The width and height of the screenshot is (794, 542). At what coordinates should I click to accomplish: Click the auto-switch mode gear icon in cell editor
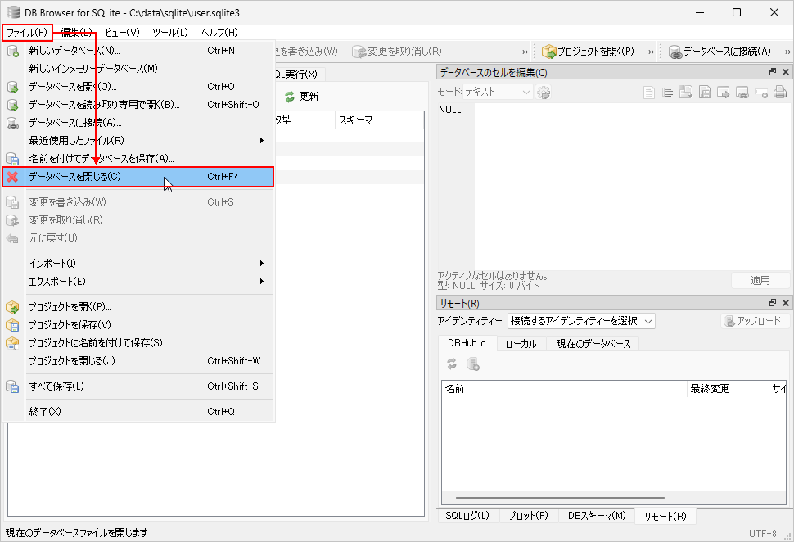544,93
